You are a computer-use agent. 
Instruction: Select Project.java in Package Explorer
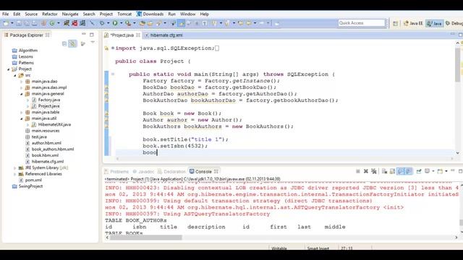48,106
